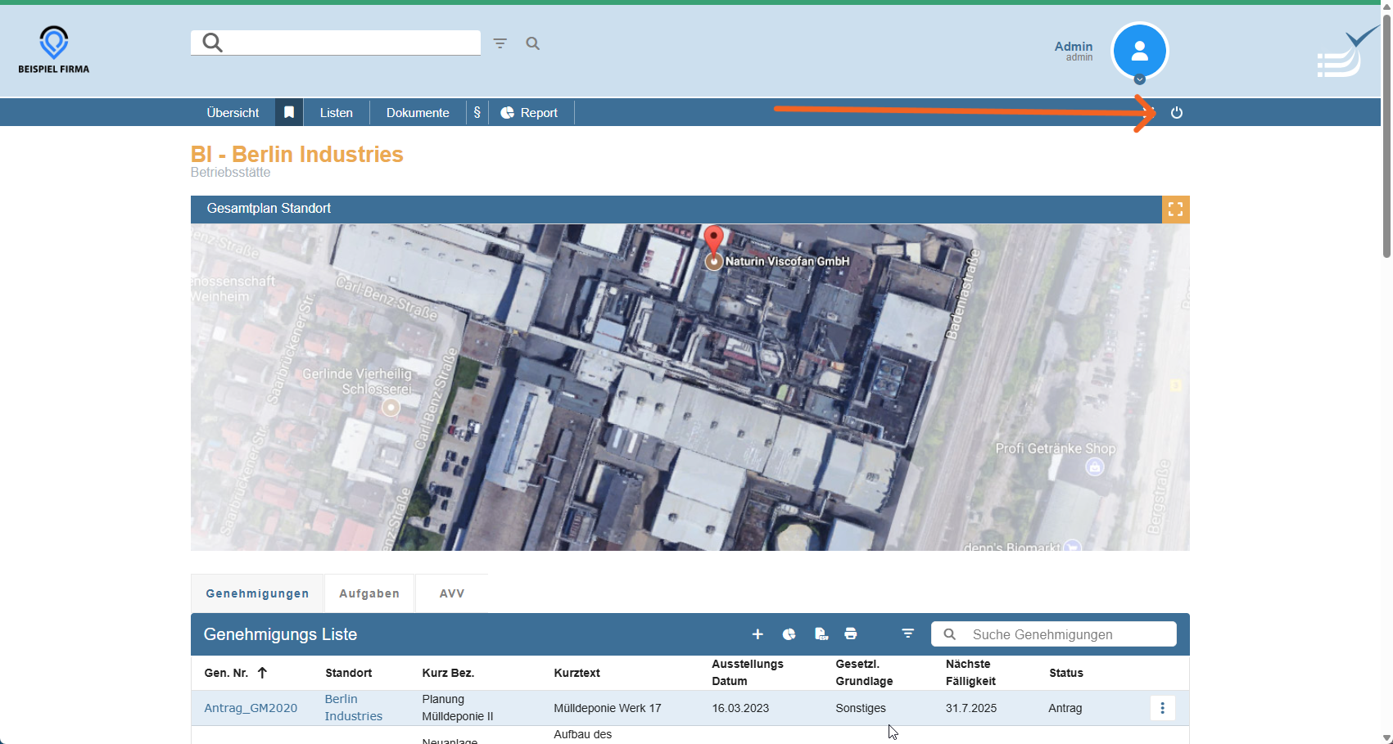Open the paragraph (§) legal section
The width and height of the screenshot is (1393, 744).
coord(477,113)
